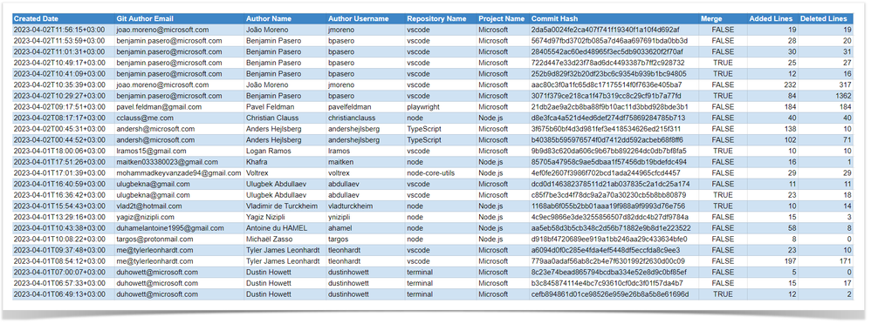Select author name Antoine du HAMEL
871x324 pixels.
tap(278, 228)
